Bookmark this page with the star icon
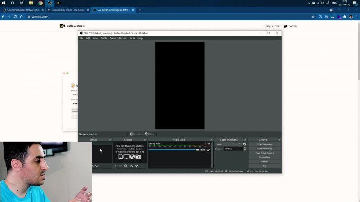360x202 pixels. pos(313,17)
